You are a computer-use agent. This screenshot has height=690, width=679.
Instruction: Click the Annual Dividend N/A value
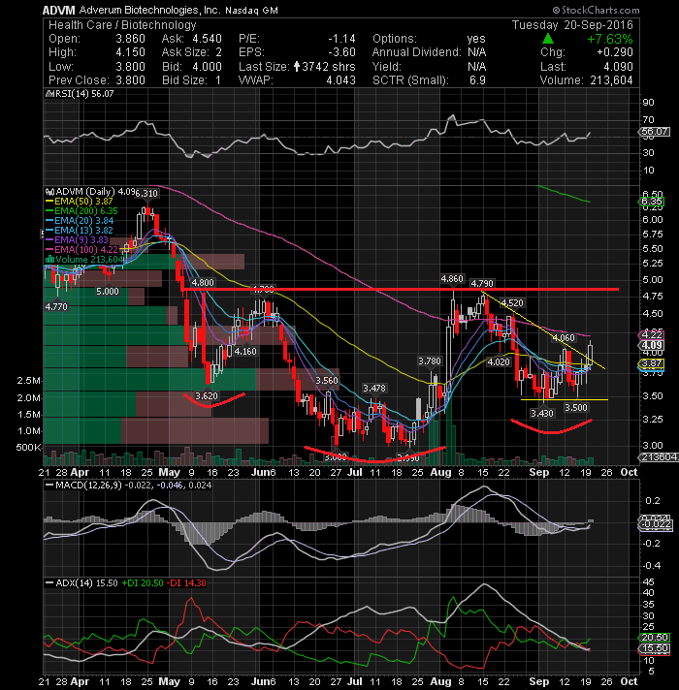click(477, 52)
